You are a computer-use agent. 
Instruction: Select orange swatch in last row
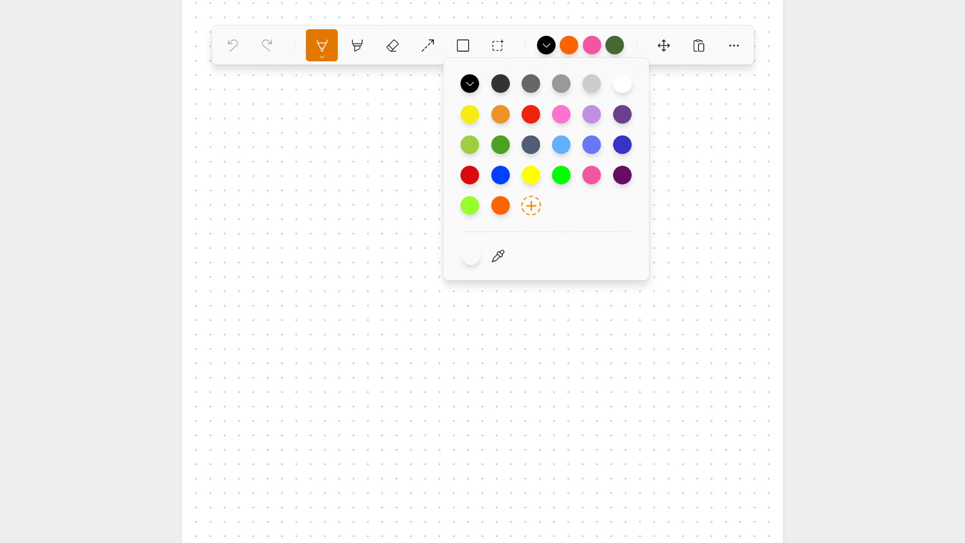click(x=500, y=205)
